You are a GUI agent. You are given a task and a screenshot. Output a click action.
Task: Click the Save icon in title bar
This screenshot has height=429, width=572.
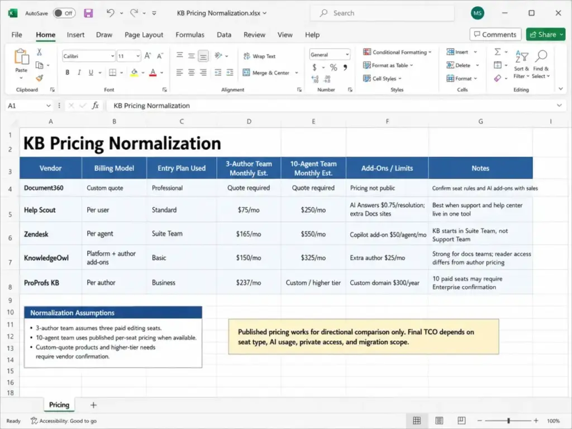click(88, 13)
